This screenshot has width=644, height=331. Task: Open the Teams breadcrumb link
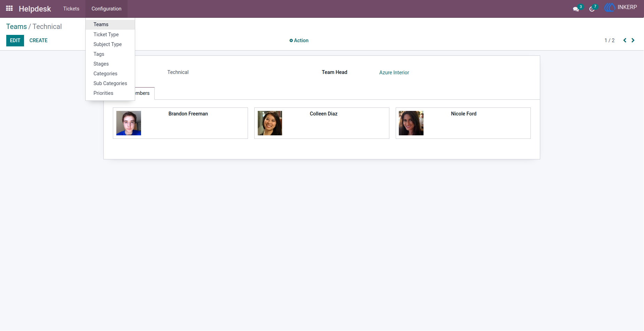point(16,27)
